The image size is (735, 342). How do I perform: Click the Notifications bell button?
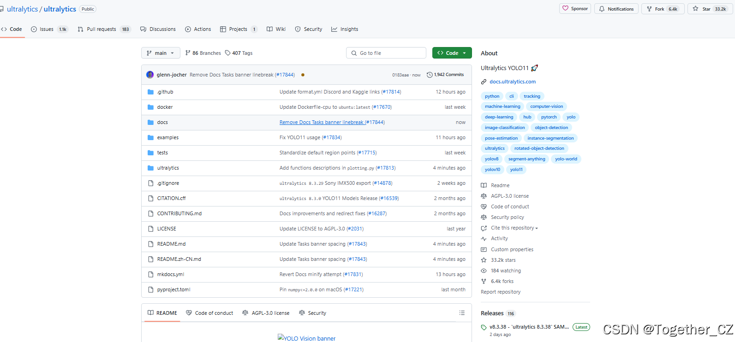616,9
